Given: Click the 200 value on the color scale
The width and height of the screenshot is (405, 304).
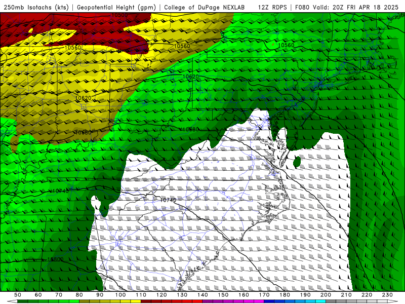Looking at the screenshot, I should [x=326, y=295].
